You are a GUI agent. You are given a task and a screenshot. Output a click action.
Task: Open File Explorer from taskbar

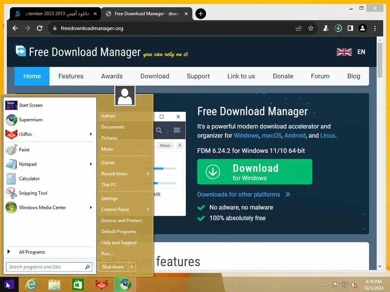(x=54, y=284)
